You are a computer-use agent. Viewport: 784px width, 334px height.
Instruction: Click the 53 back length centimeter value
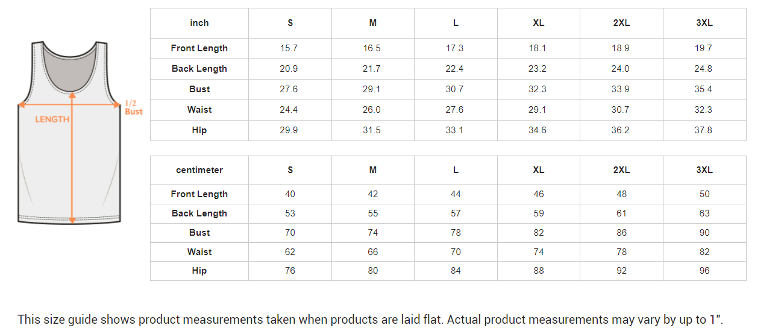pos(290,213)
